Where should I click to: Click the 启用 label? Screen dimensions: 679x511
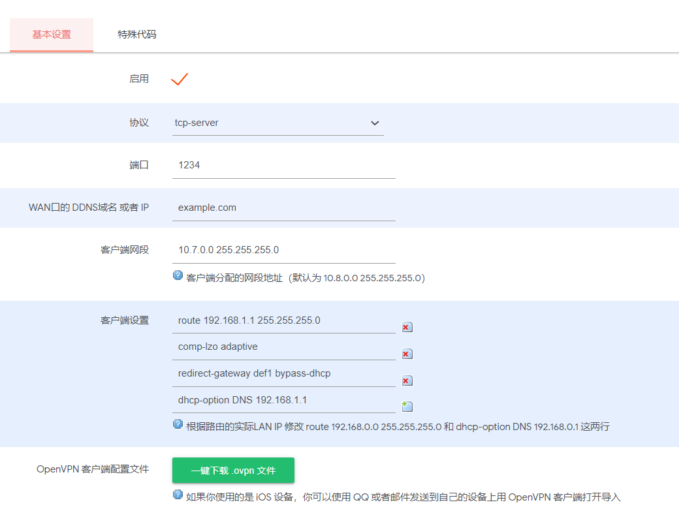[x=139, y=79]
